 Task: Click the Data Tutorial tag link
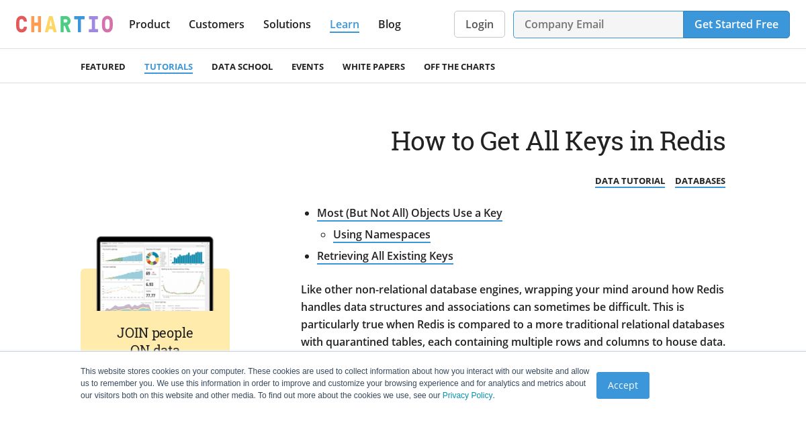point(630,181)
